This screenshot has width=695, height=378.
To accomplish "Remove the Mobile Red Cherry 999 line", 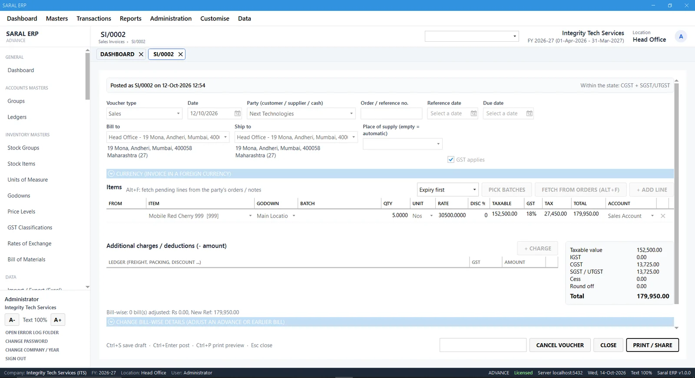I will (663, 216).
